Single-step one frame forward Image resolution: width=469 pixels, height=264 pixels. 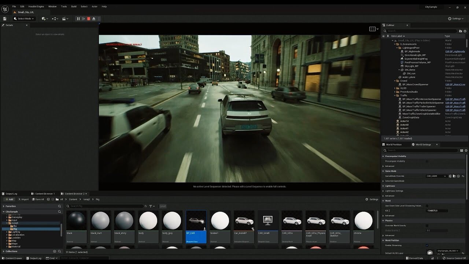point(84,18)
